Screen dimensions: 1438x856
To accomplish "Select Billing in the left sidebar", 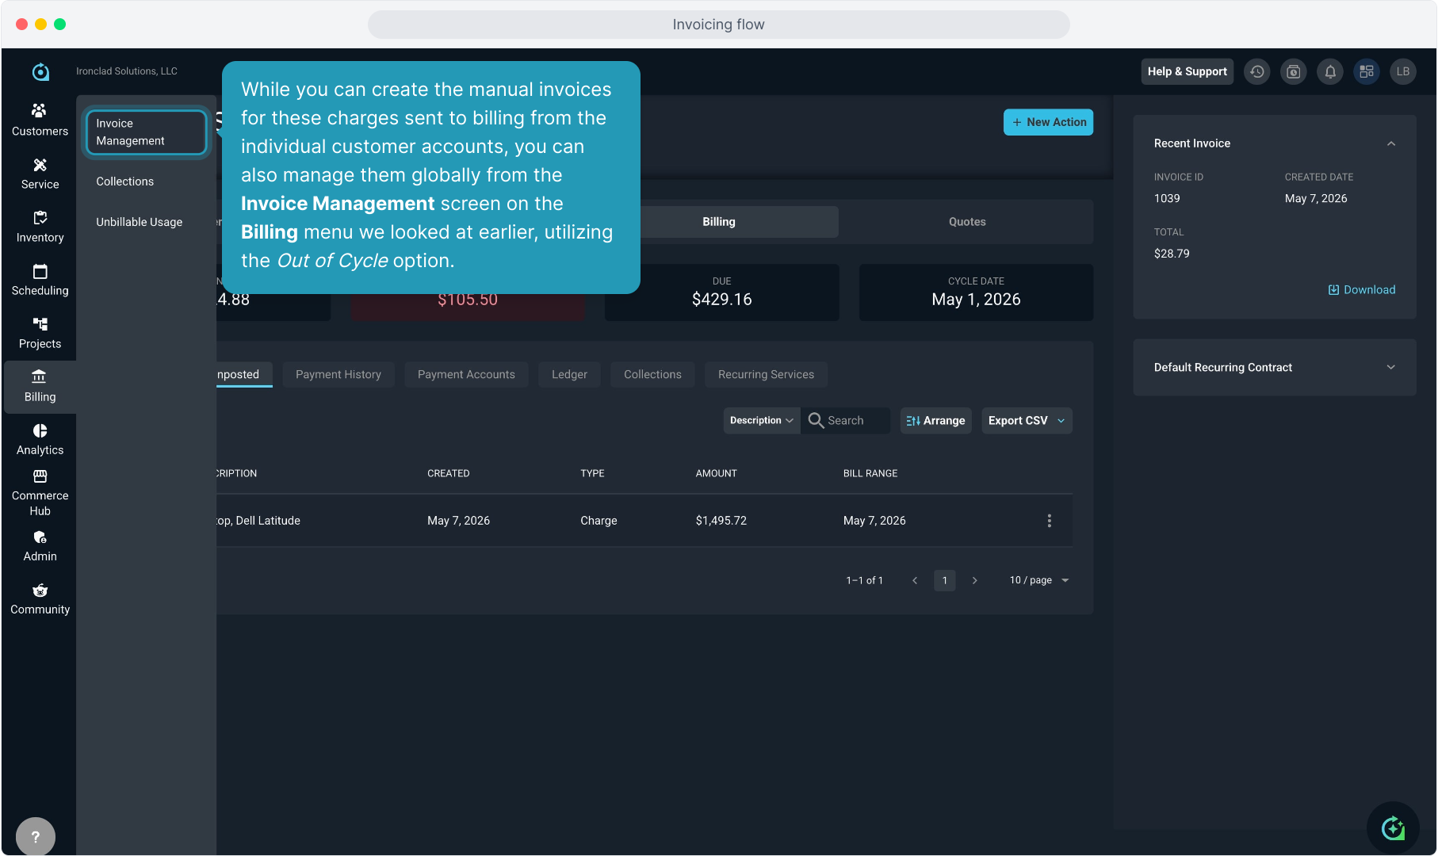I will (40, 386).
